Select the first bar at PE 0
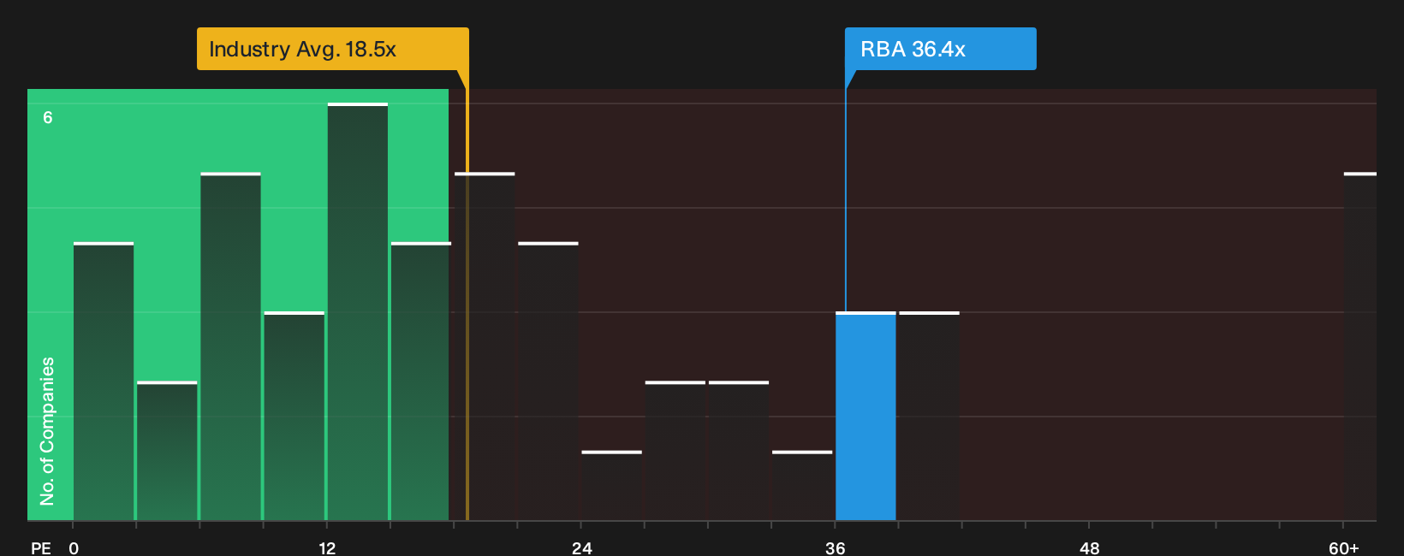The image size is (1404, 556). tap(104, 382)
